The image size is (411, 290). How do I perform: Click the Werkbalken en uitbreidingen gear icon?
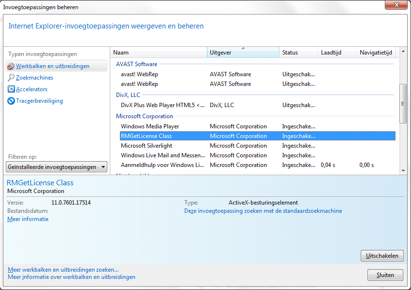click(x=11, y=66)
